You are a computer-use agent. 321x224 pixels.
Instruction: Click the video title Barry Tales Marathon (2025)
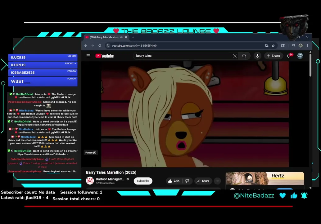click(111, 172)
